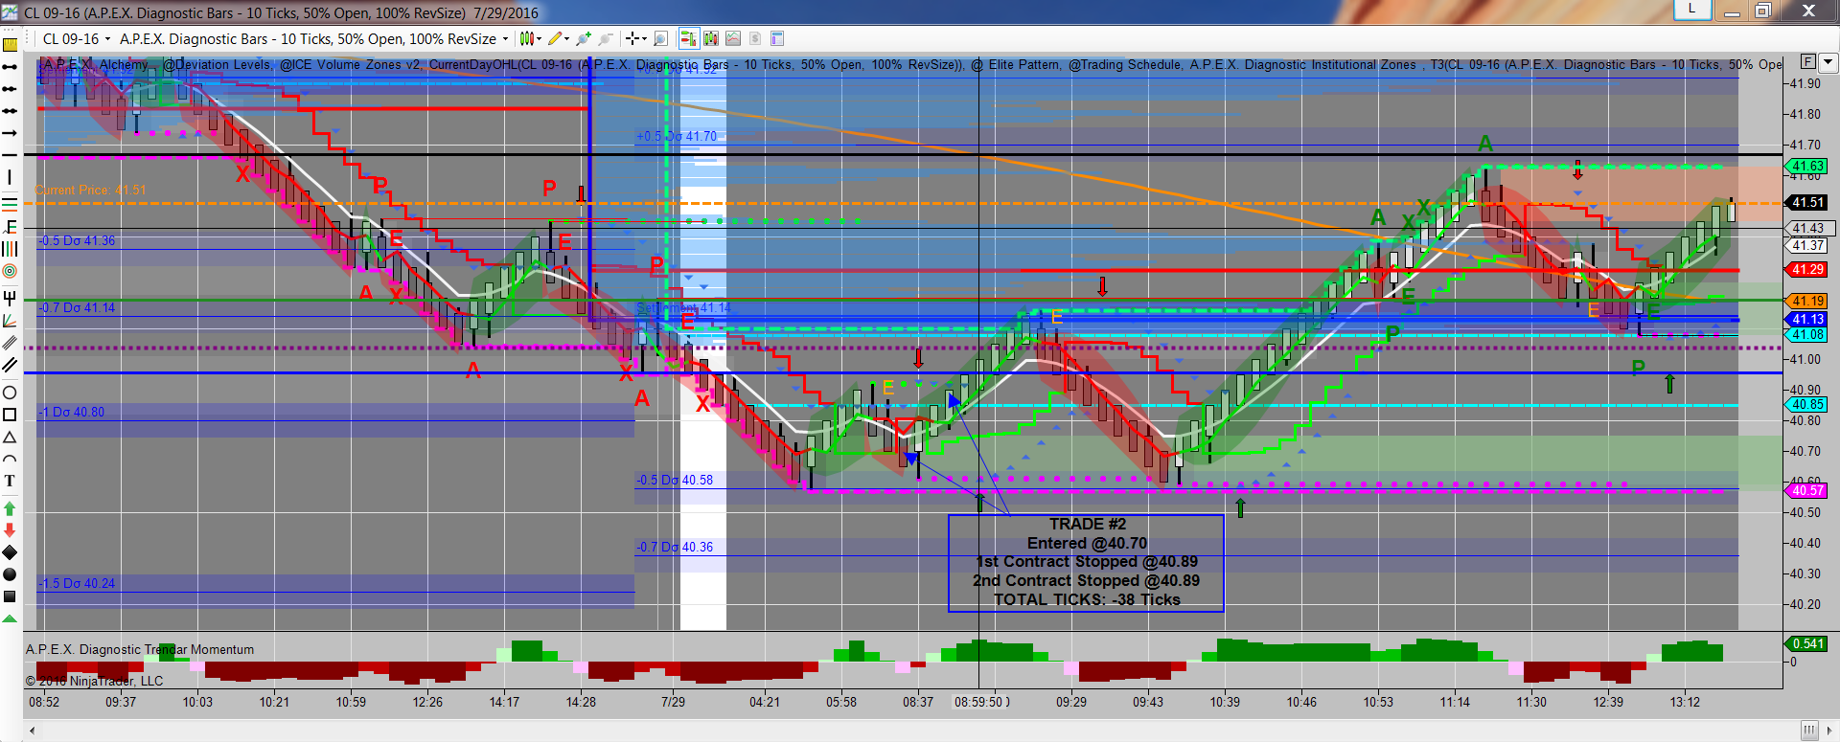Click the greyed Zoom Out toolbar icon

click(605, 38)
